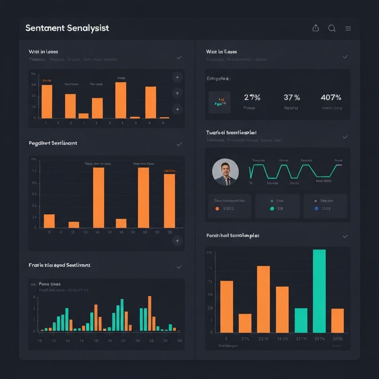Open the hamburger menu icon
Screen dimensions: 379x379
tap(348, 28)
